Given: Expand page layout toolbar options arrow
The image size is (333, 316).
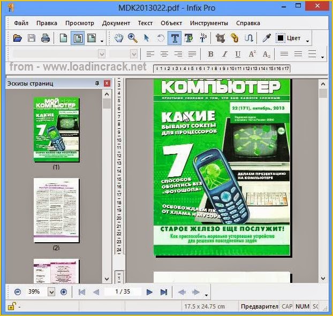Looking at the screenshot, I should tap(102, 41).
